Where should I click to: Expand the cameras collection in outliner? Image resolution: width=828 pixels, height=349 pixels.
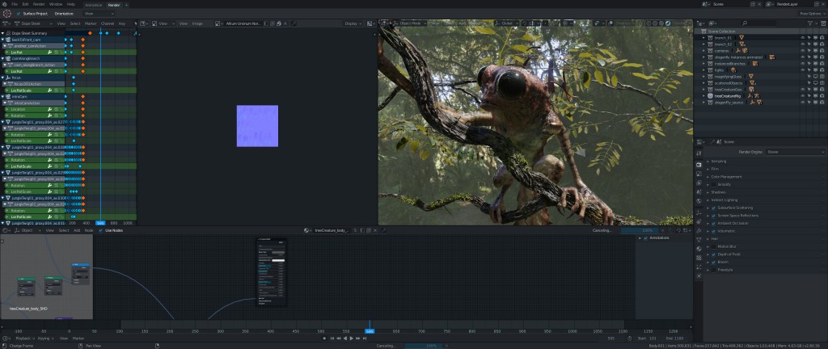point(704,50)
